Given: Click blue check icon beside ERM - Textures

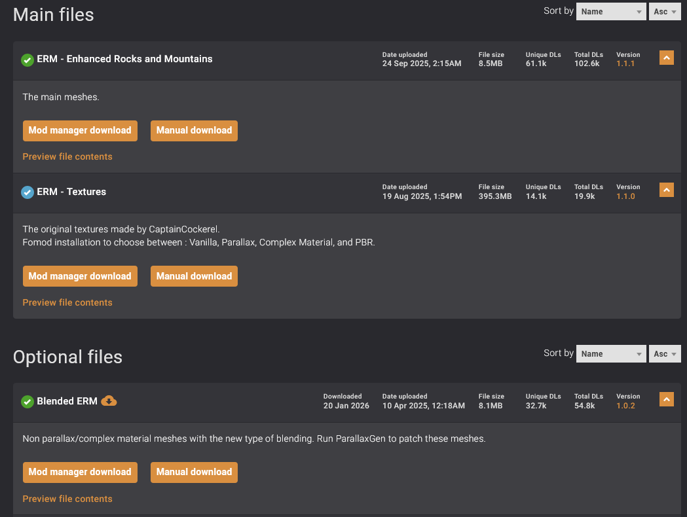Looking at the screenshot, I should coord(27,192).
